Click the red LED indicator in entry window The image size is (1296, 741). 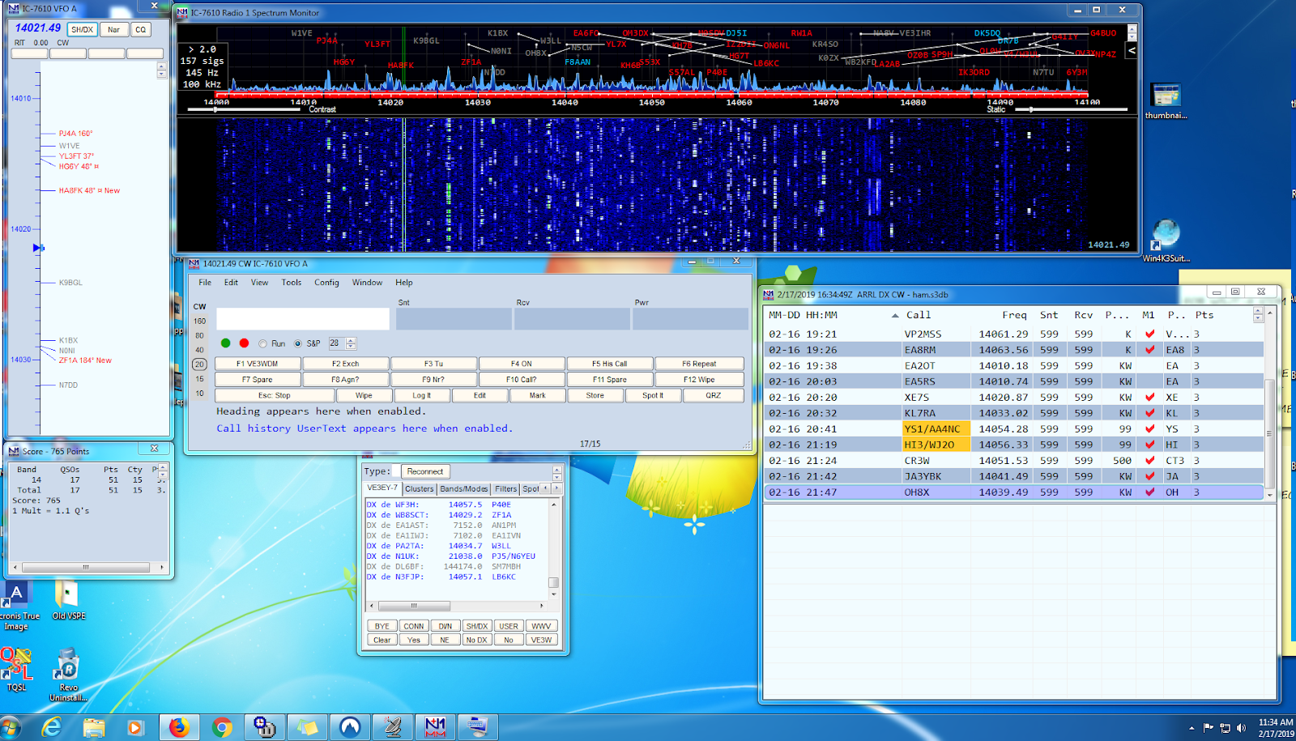tap(244, 343)
